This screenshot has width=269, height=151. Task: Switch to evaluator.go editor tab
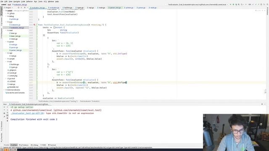[x=54, y=8]
